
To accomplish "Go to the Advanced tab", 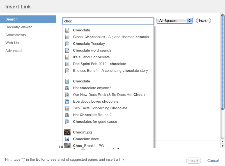I will 13,51.
